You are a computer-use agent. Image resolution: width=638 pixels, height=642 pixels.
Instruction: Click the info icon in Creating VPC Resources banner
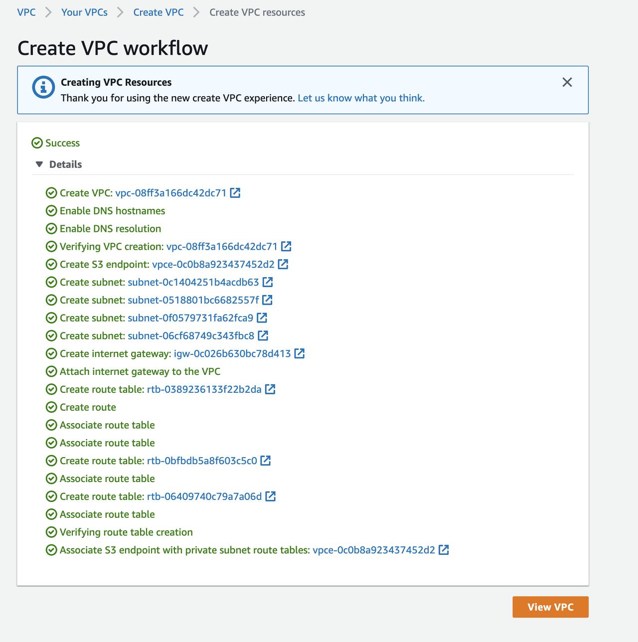tap(43, 88)
